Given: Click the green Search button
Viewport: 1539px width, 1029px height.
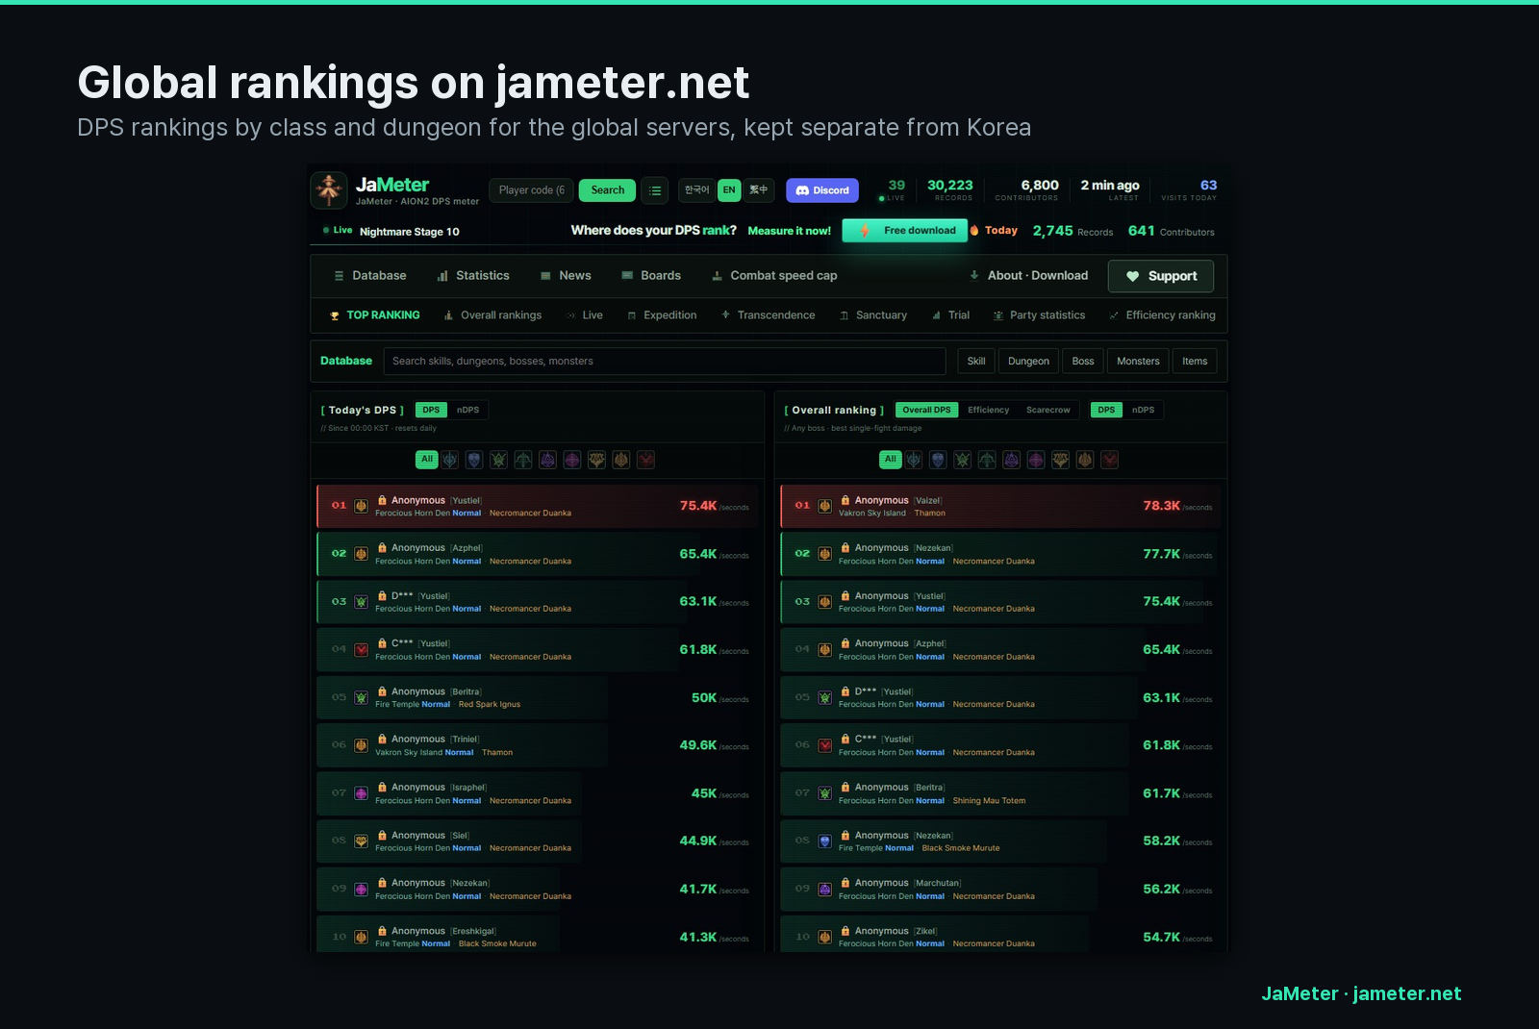Looking at the screenshot, I should click(x=607, y=190).
